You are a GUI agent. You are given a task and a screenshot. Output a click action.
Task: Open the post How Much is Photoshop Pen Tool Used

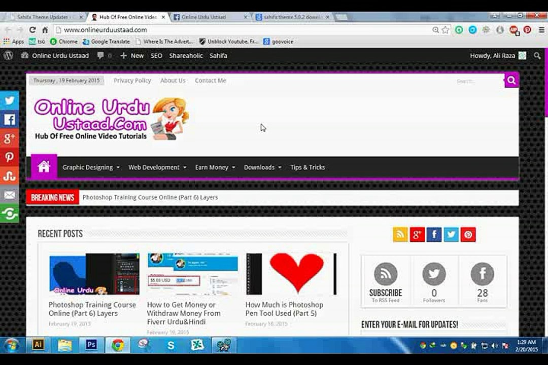tap(284, 309)
